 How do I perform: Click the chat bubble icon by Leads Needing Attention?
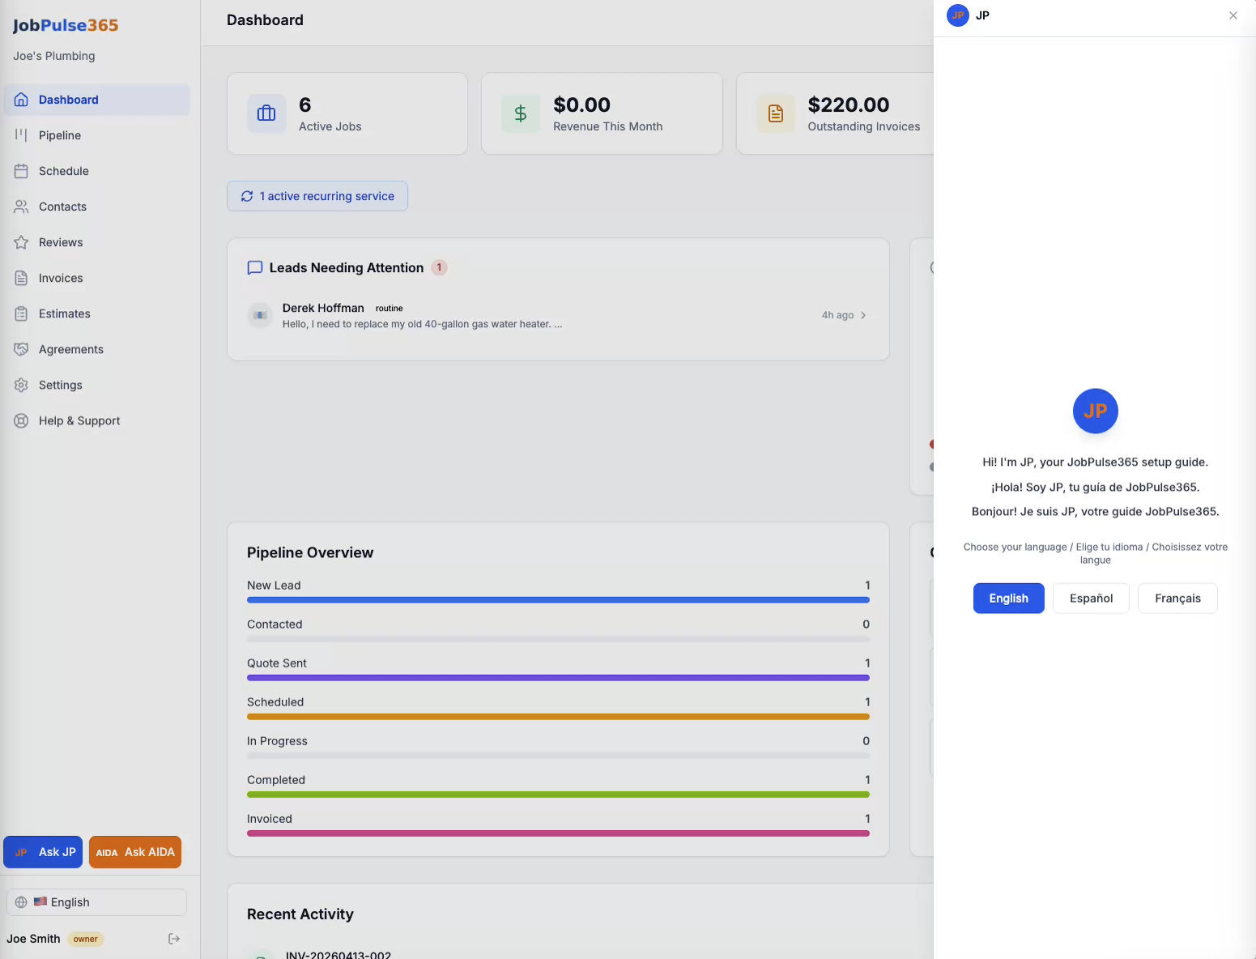254,267
